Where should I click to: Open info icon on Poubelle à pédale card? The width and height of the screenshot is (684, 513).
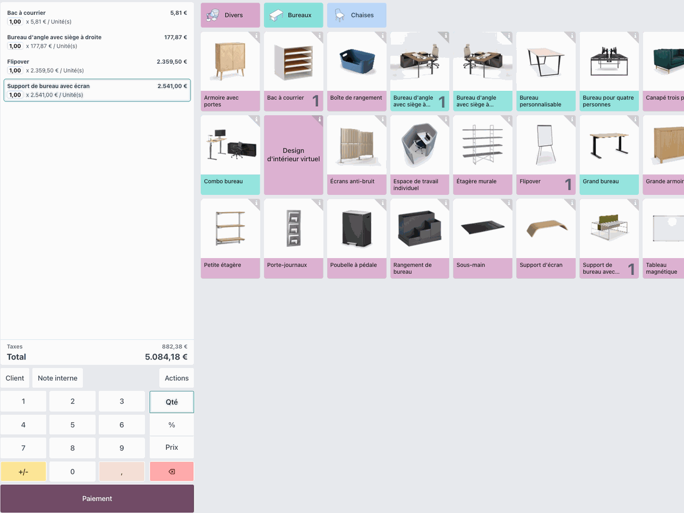coord(382,203)
